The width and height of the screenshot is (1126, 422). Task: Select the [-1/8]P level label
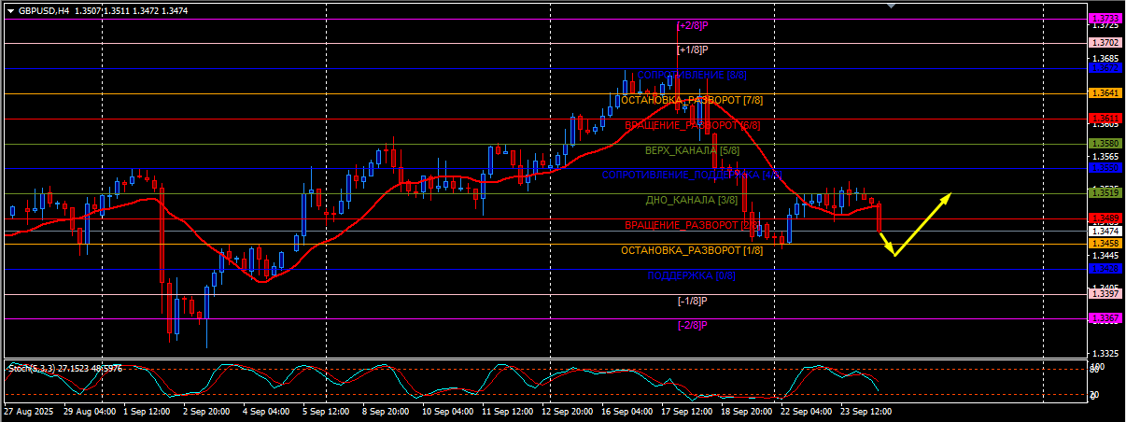pos(692,302)
